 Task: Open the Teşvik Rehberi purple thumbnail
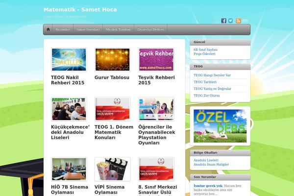pos(156,60)
